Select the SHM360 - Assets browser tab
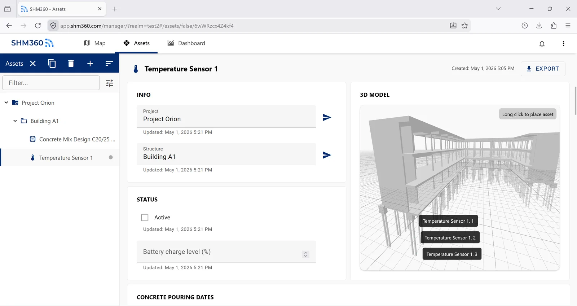This screenshot has height=306, width=577. click(62, 9)
